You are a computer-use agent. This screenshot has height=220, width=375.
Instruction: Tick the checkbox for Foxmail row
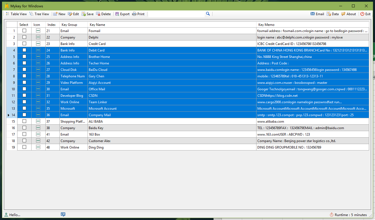point(24,31)
